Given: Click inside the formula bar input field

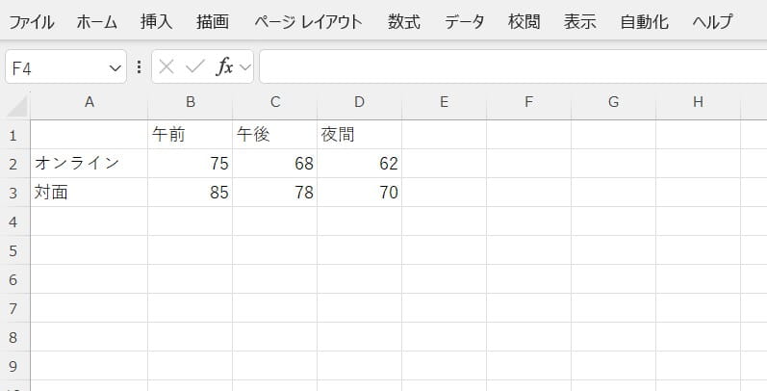Looking at the screenshot, I should [510, 67].
